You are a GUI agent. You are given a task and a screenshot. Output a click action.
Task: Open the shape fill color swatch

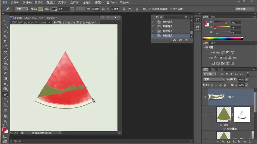point(41,9)
